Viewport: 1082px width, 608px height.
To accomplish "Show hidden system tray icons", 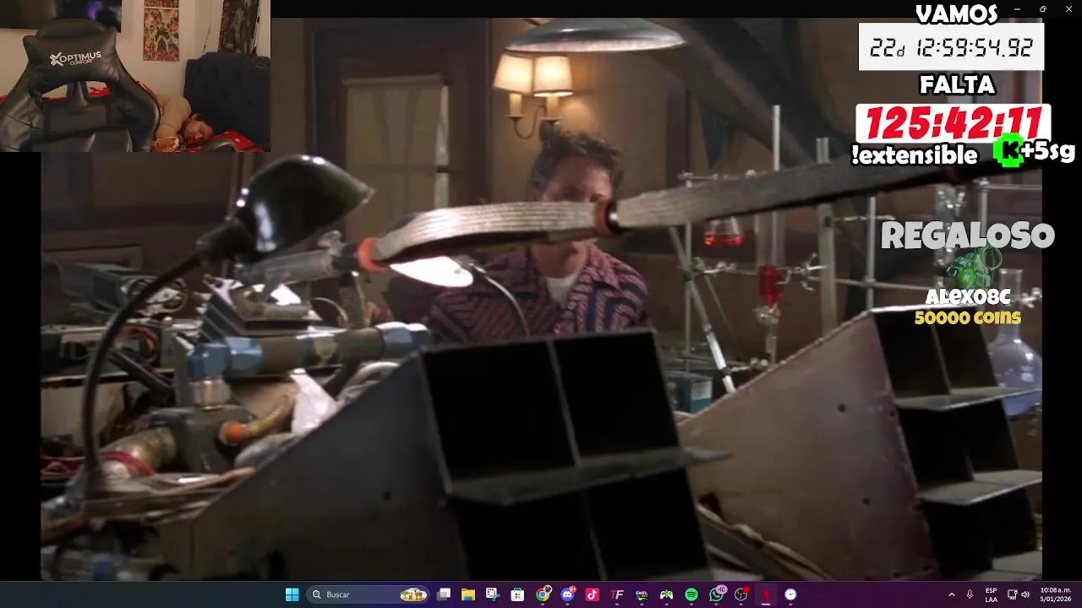I will click(952, 594).
